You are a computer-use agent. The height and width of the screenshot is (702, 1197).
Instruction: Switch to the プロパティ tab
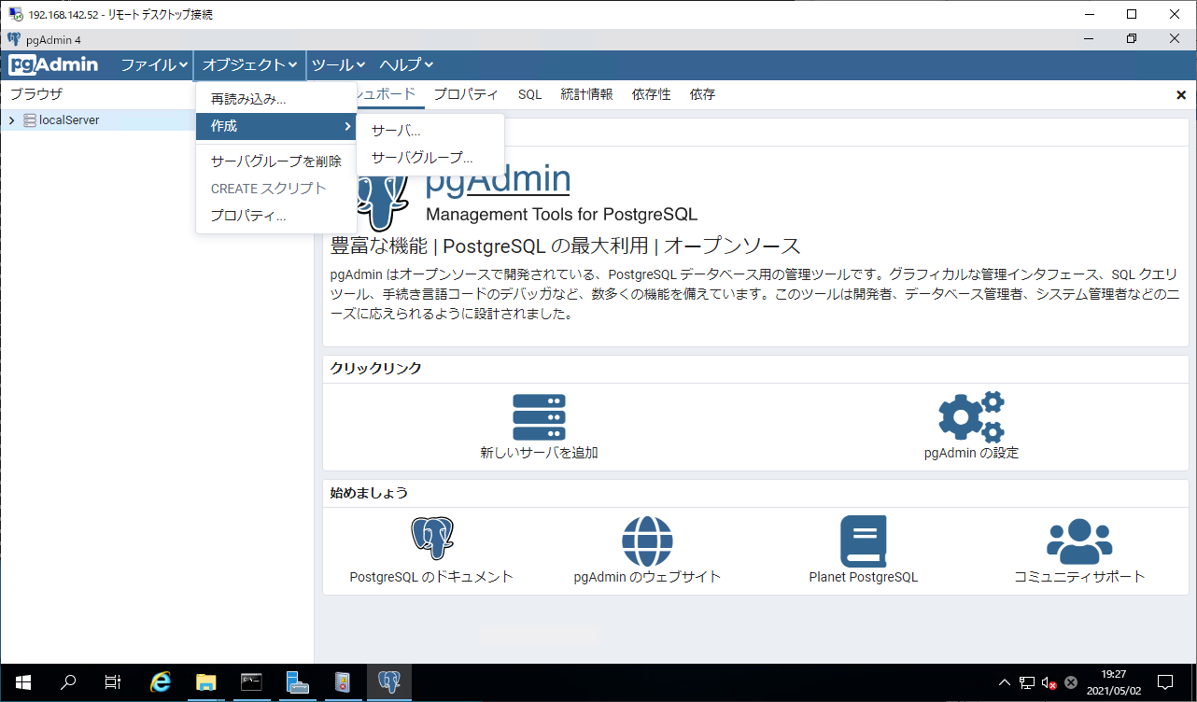466,94
